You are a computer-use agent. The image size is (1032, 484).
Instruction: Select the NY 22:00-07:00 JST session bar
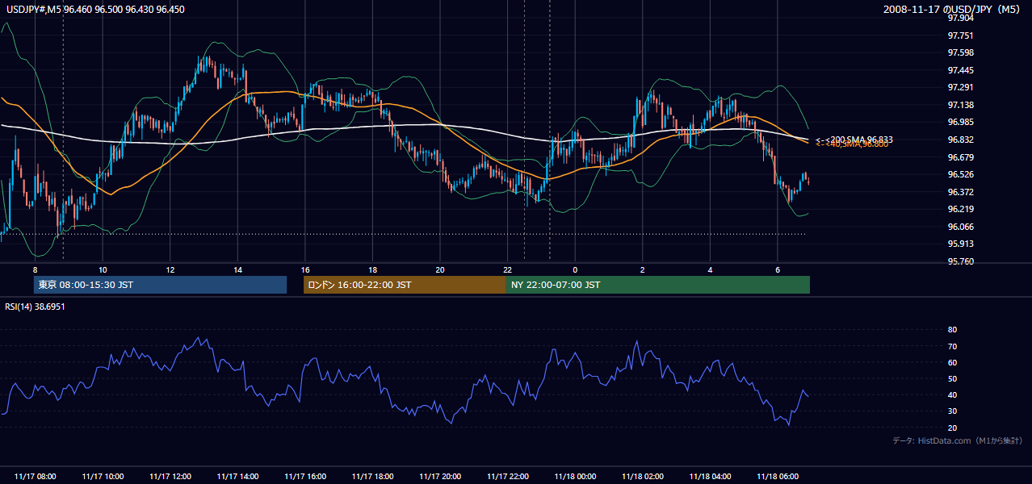coord(658,285)
